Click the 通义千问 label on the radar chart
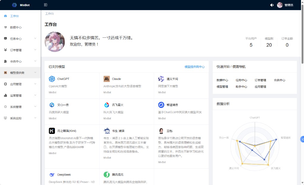This screenshot has height=185, width=304. click(234, 168)
